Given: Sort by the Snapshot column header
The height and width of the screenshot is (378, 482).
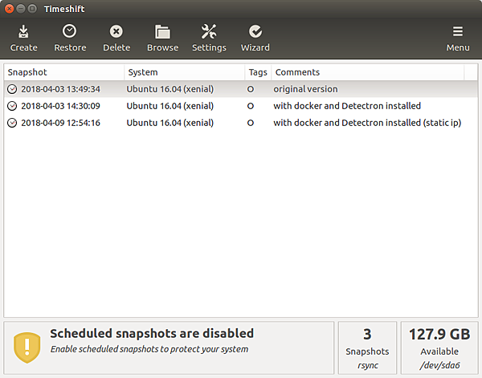Looking at the screenshot, I should click(64, 72).
